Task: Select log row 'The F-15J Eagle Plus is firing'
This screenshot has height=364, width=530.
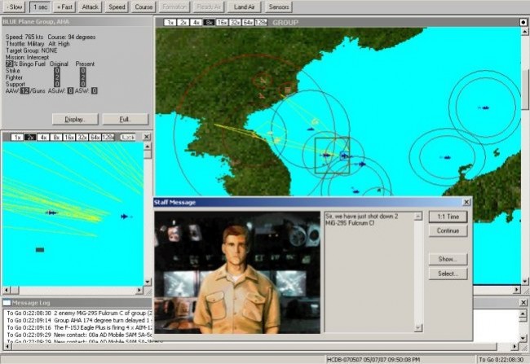Action: [x=79, y=327]
